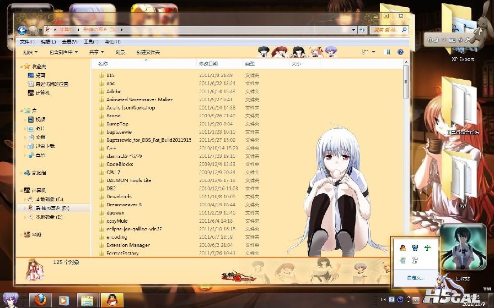
Task: Click the 音乐 library music-note icon
Action: [31, 155]
